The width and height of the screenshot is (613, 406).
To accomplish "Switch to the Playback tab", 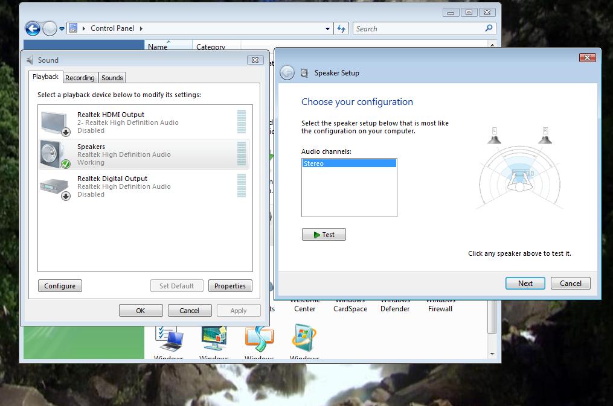I will (45, 77).
